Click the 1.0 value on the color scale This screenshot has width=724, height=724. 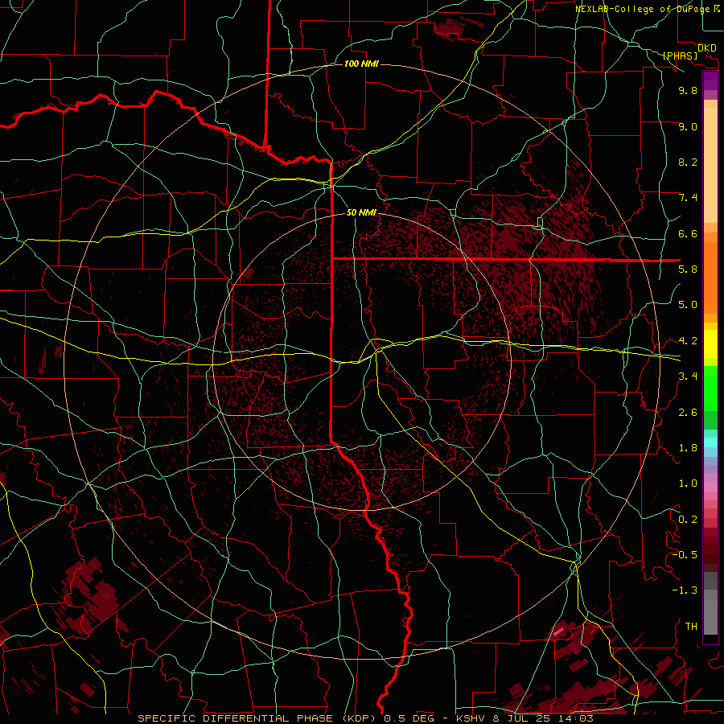[x=688, y=483]
